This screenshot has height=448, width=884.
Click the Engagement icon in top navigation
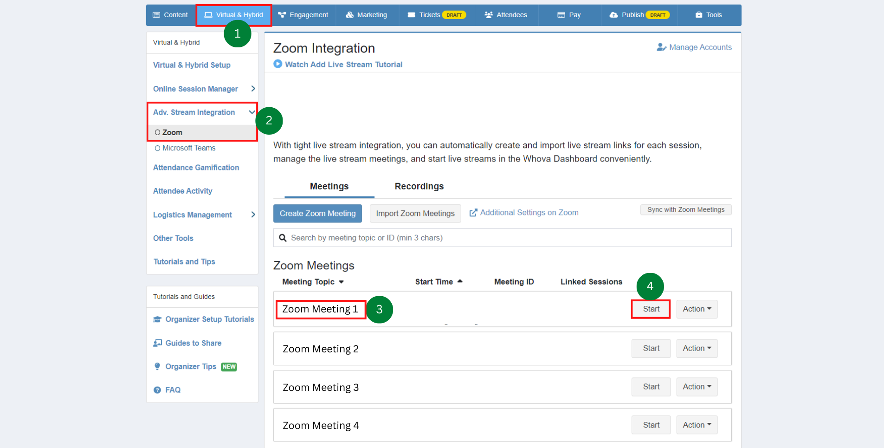click(283, 14)
